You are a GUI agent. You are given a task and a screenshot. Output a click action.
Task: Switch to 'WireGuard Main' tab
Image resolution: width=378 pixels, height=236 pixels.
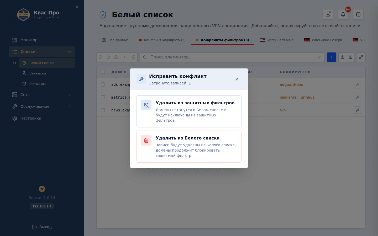277,40
